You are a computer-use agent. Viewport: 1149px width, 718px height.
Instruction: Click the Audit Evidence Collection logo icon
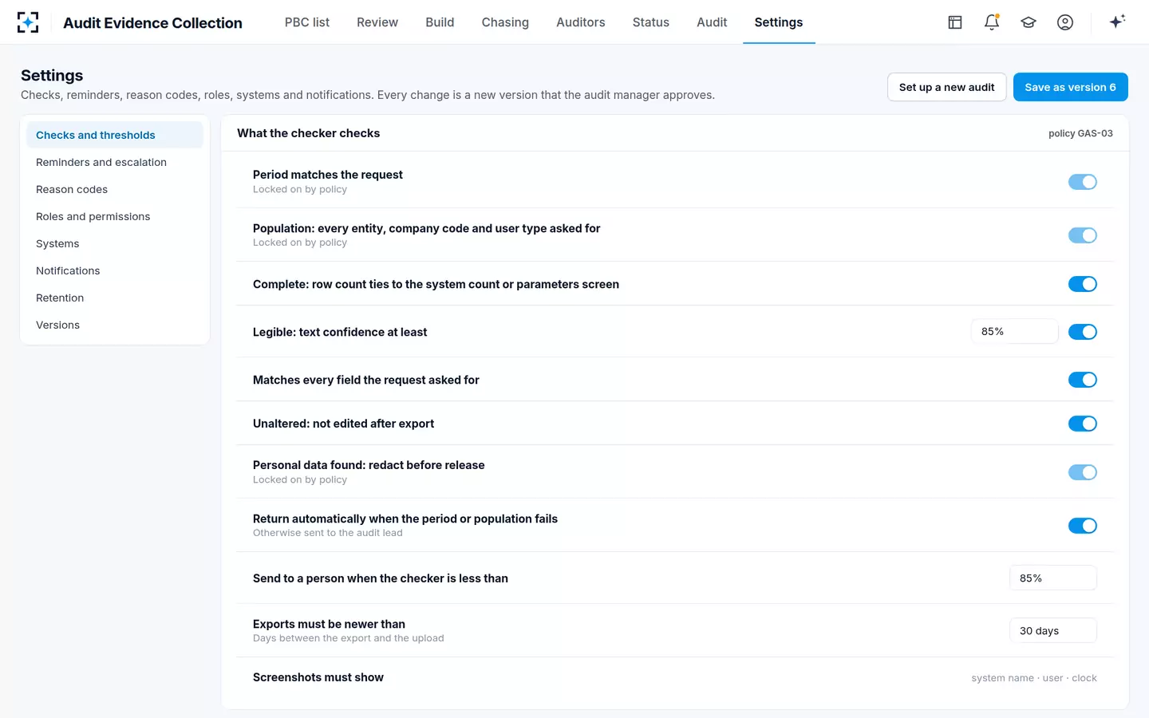tap(28, 22)
